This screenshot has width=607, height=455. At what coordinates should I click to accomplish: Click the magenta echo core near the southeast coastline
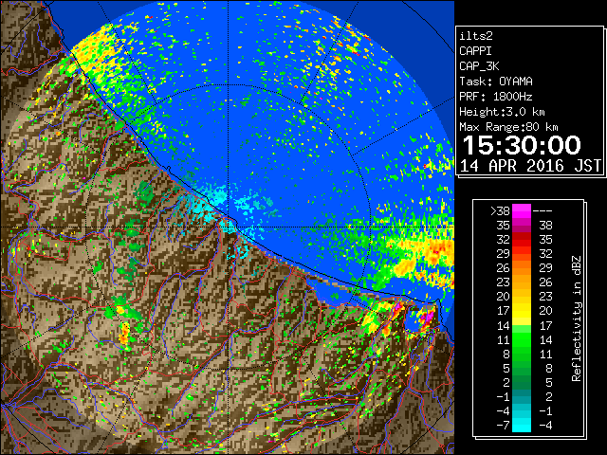[428, 317]
